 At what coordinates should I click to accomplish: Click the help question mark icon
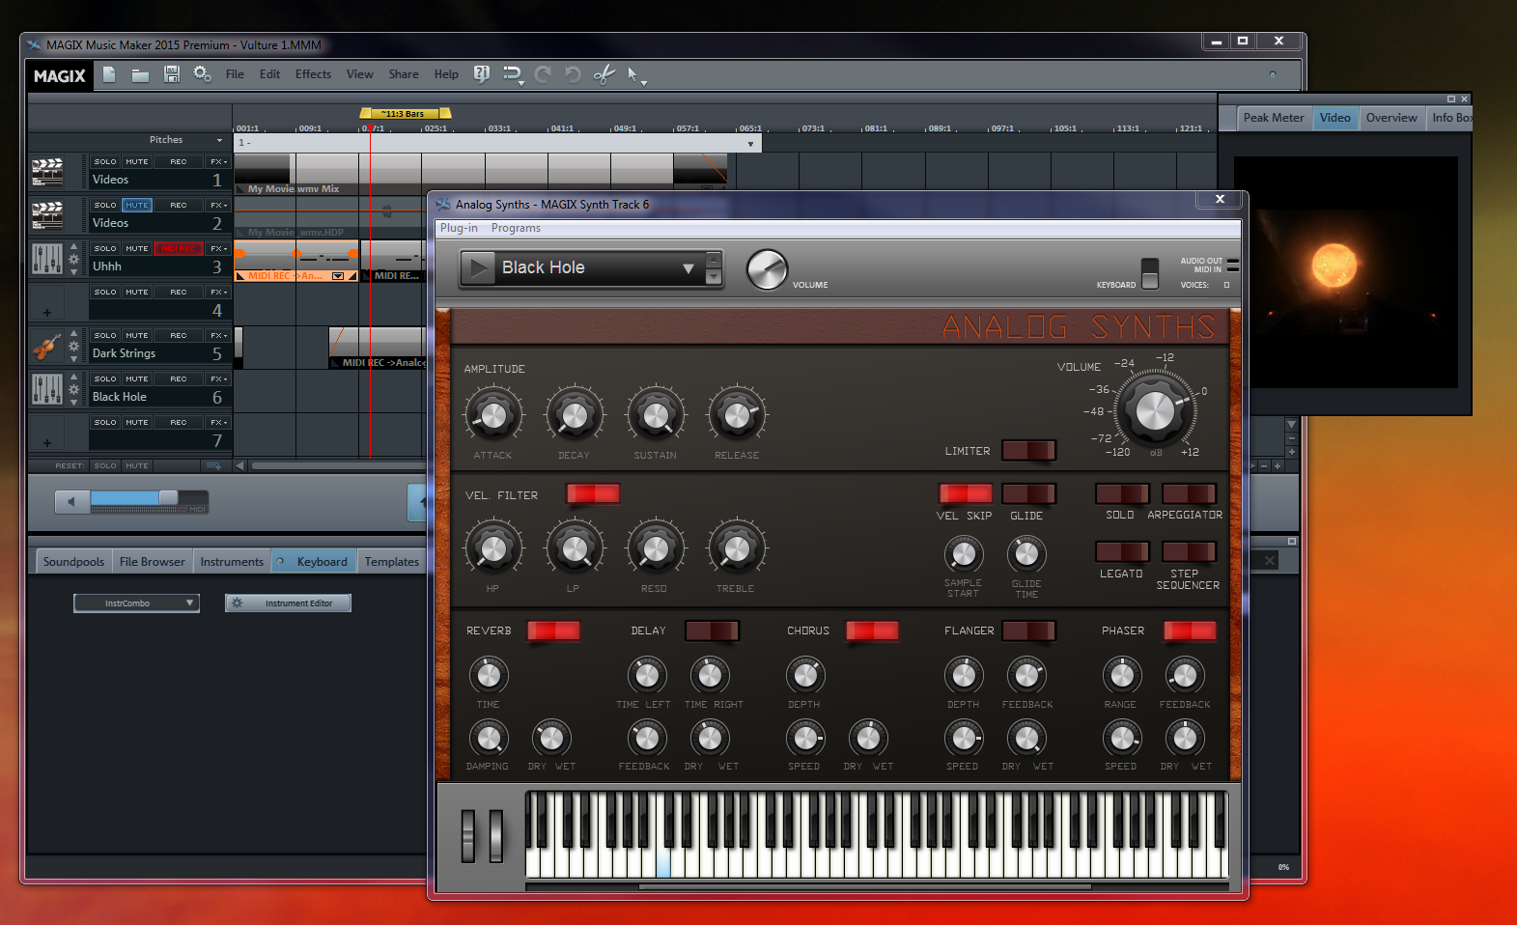coord(482,74)
